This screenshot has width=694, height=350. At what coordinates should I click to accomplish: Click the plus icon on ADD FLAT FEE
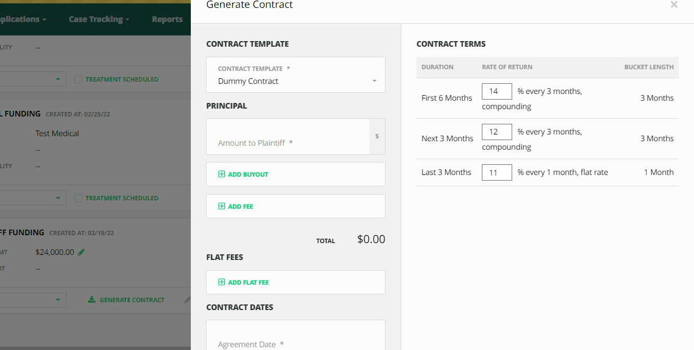click(222, 282)
